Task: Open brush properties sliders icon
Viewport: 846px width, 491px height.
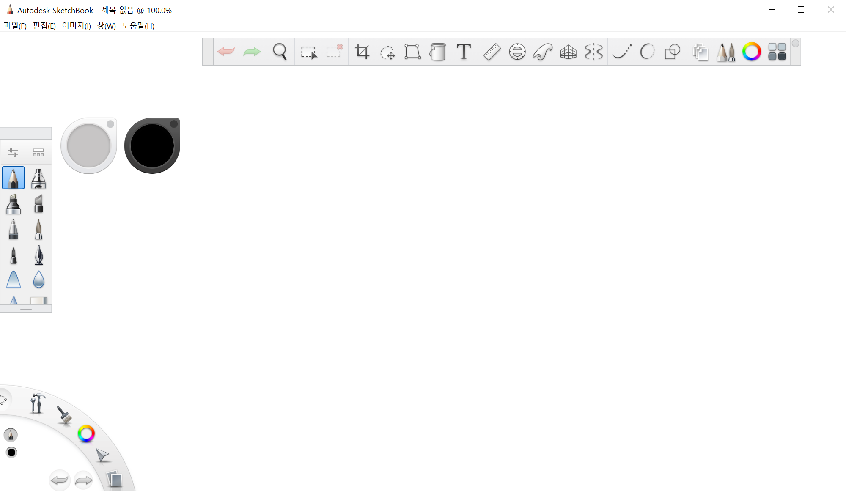Action: click(x=13, y=152)
